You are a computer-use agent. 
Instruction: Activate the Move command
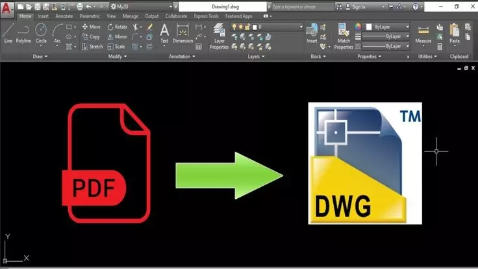[x=91, y=27]
